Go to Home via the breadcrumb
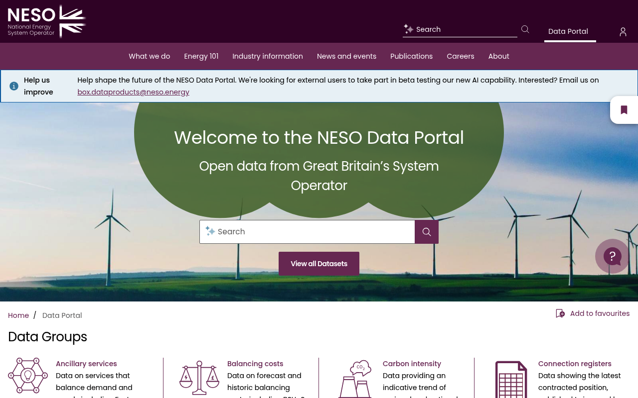 click(18, 315)
